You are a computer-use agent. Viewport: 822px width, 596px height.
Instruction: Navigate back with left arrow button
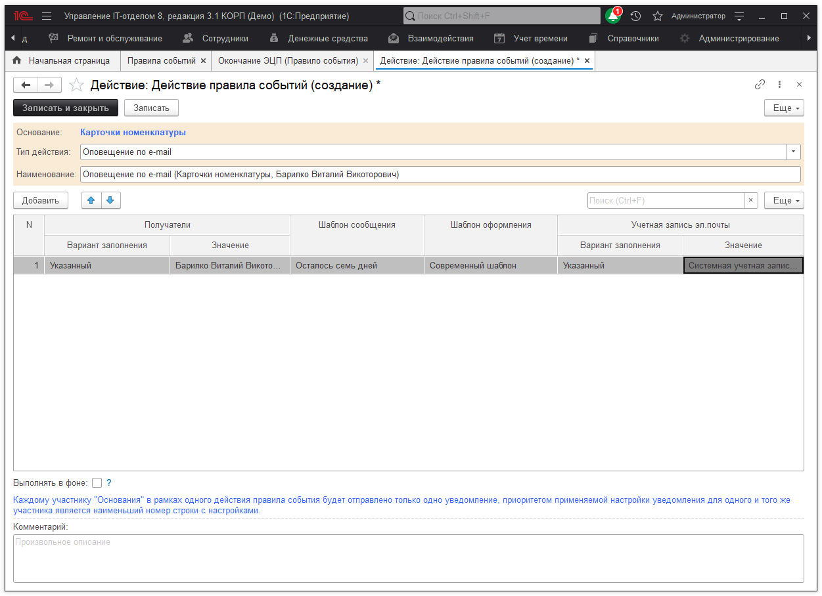(26, 85)
